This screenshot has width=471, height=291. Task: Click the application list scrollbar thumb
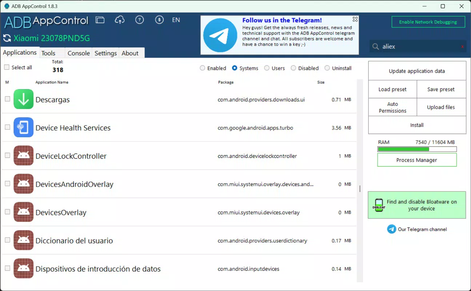click(360, 189)
